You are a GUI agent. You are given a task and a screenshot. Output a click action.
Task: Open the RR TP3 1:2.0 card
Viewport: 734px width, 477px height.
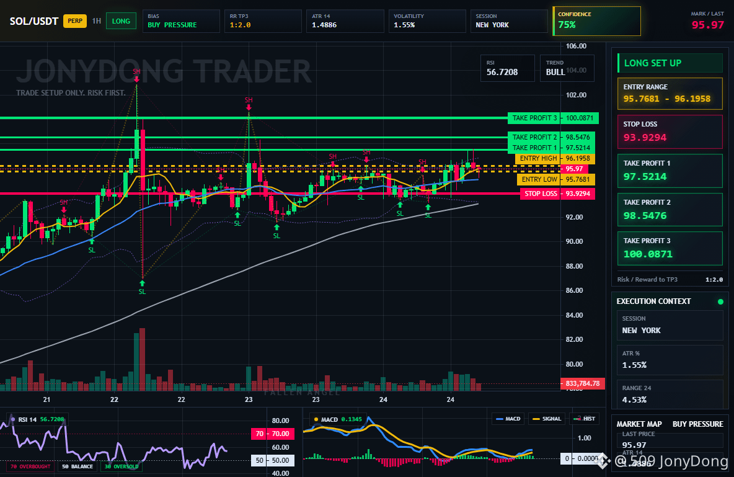pos(263,21)
